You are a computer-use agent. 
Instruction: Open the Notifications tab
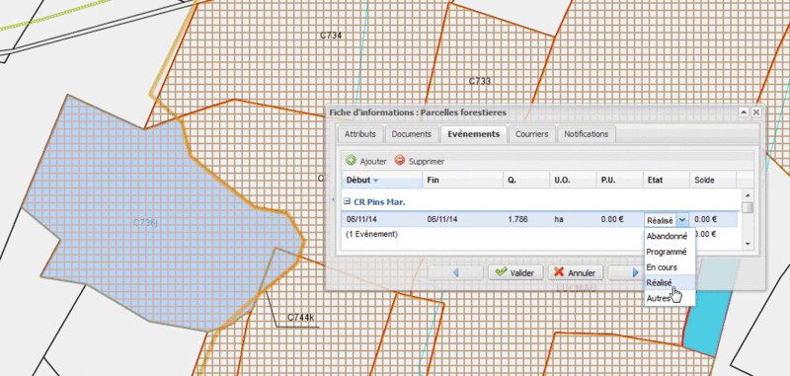point(586,134)
